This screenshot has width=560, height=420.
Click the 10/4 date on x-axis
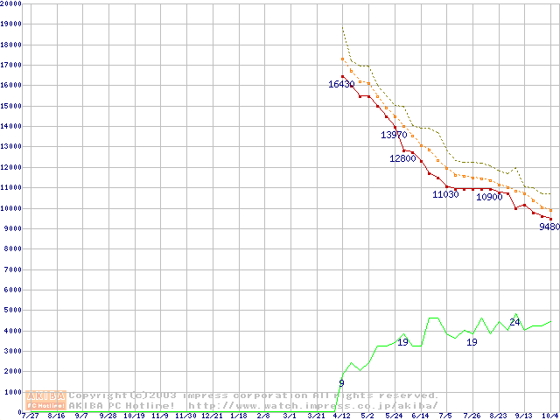click(x=551, y=416)
